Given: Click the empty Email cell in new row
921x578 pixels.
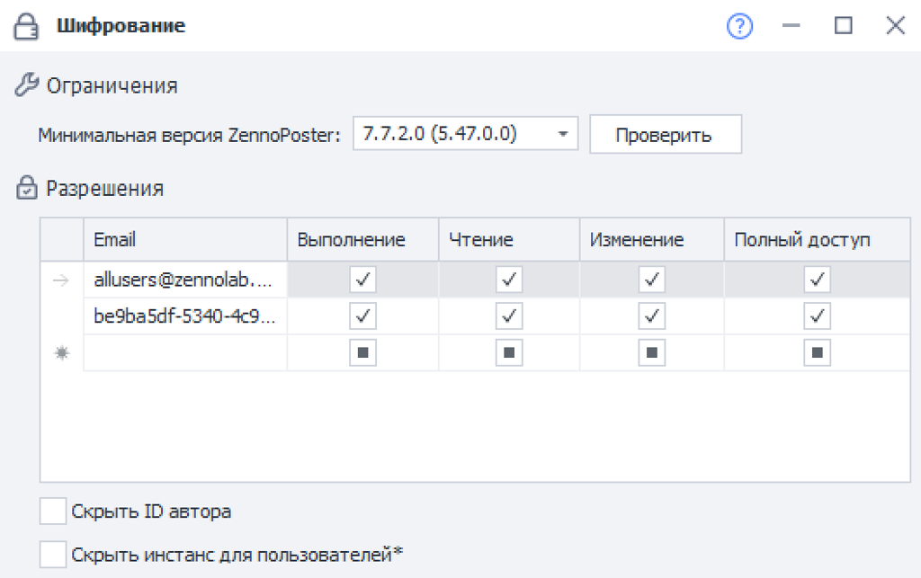Looking at the screenshot, I should [x=184, y=353].
